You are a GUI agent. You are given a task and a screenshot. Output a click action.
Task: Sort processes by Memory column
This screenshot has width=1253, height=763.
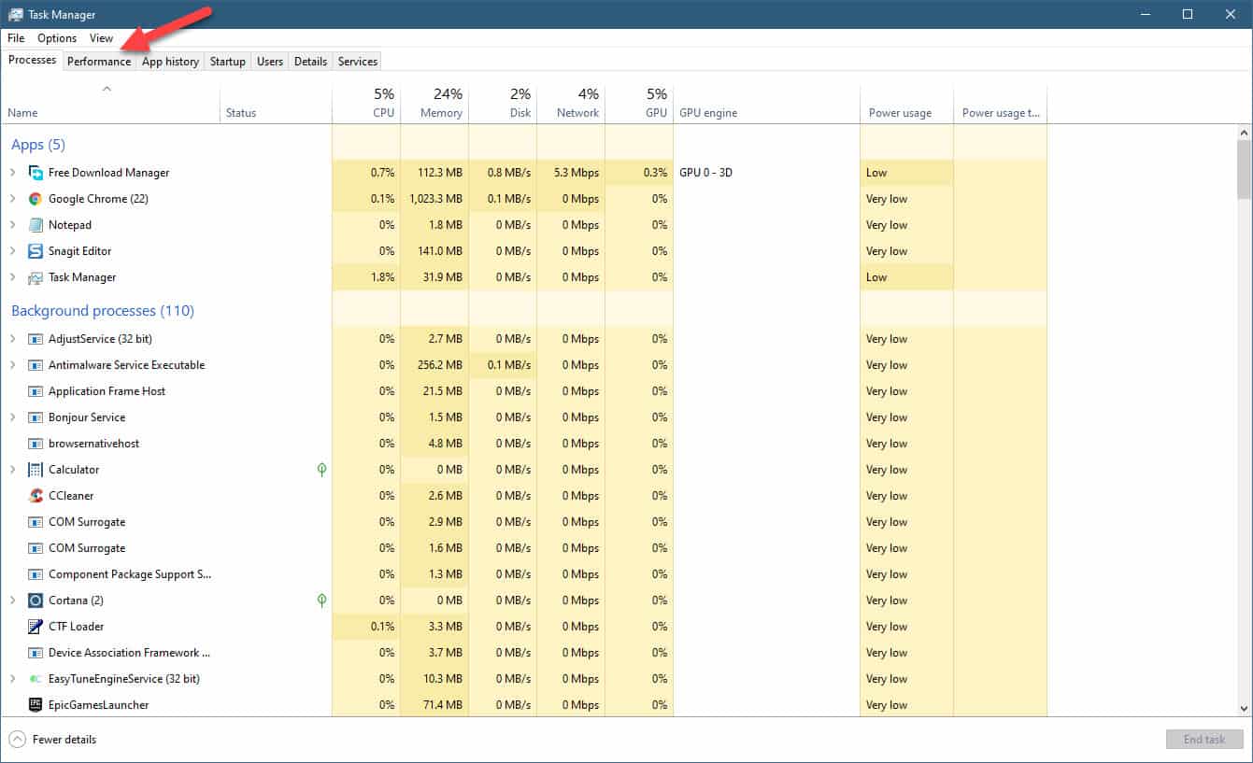pos(434,104)
